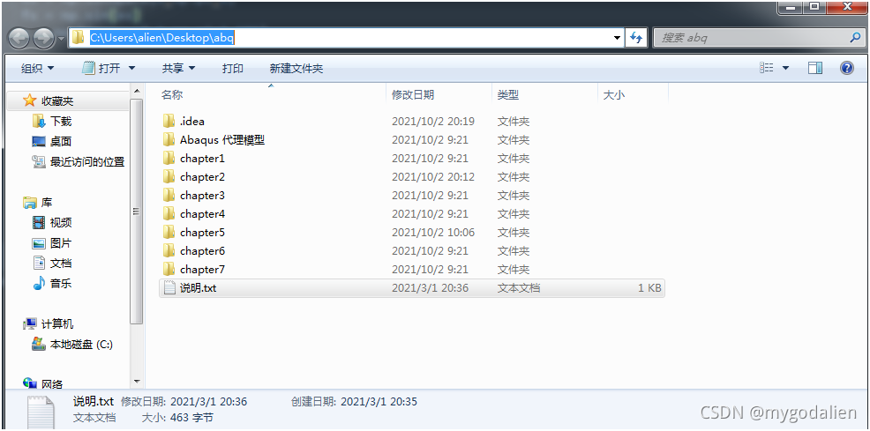Image resolution: width=870 pixels, height=431 pixels.
Task: Click the search magnifier icon
Action: [x=854, y=38]
